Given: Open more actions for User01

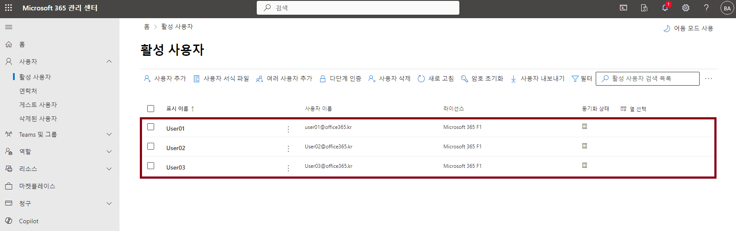Looking at the screenshot, I should click(288, 129).
